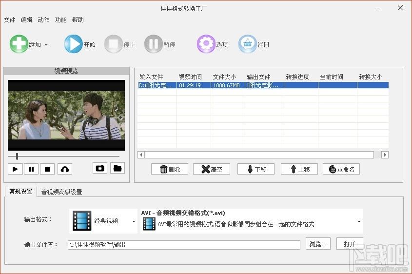Play the video preview

point(15,169)
